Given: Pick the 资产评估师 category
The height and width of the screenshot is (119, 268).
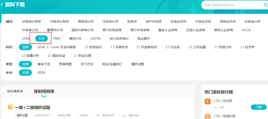Looking at the screenshot, I should pos(154,22).
